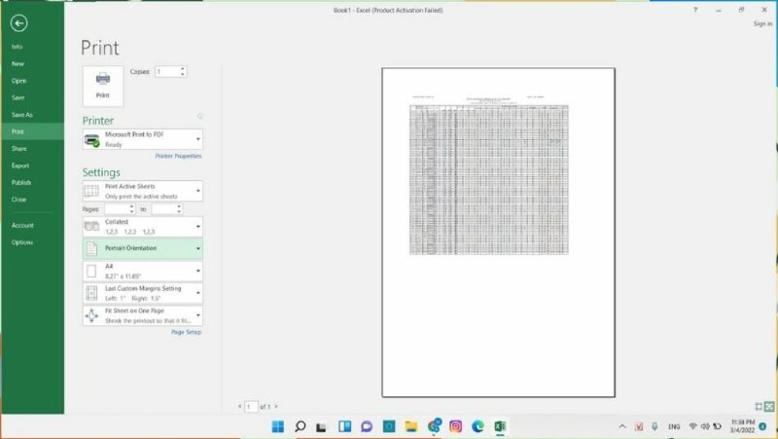Screen dimensions: 778x439
Task: Open Wi-Fi network tray icon
Action: [x=693, y=426]
